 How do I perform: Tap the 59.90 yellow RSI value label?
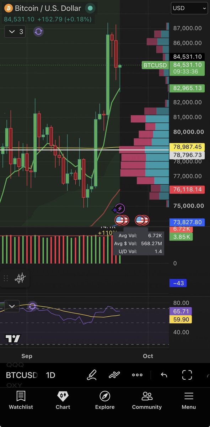[181, 320]
